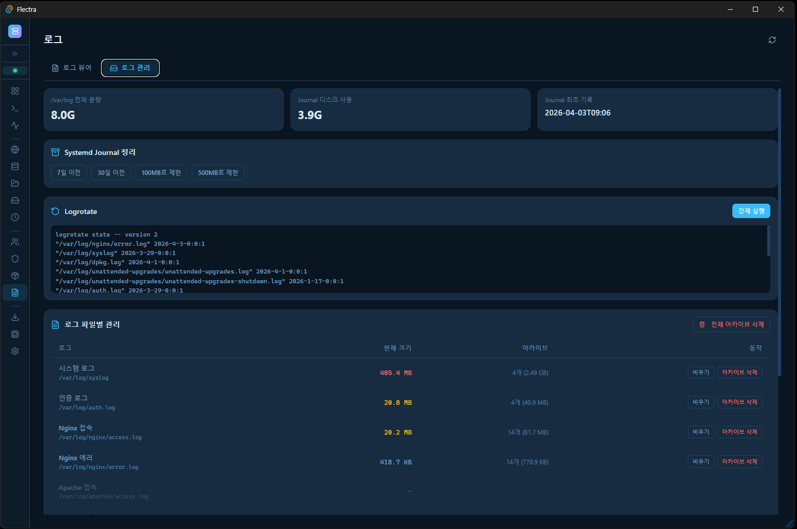The width and height of the screenshot is (797, 529).
Task: Open the settings gear icon in sidebar
Action: pos(15,351)
